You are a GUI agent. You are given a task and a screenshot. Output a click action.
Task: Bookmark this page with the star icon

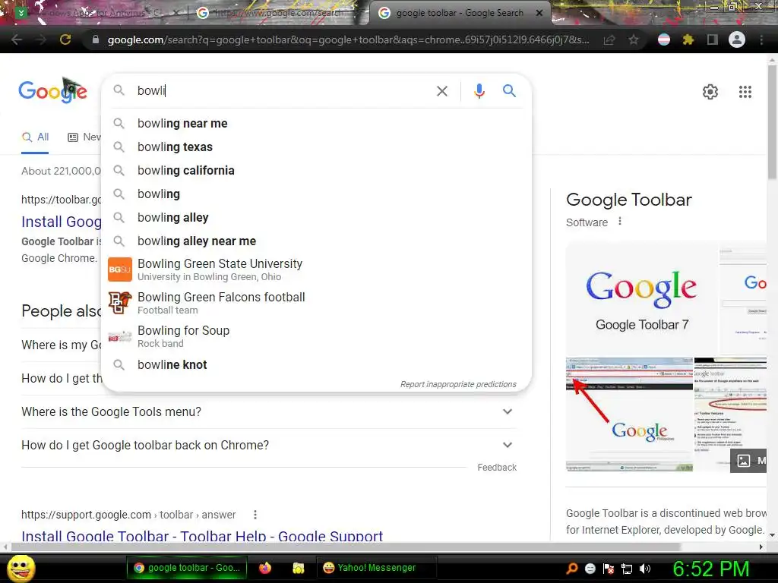tap(634, 39)
